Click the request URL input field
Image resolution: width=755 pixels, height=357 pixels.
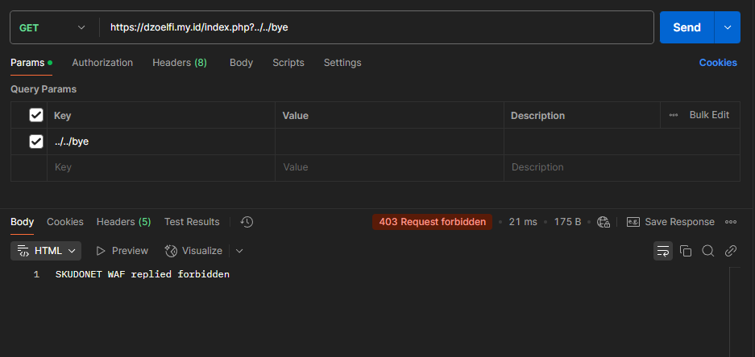(x=379, y=27)
